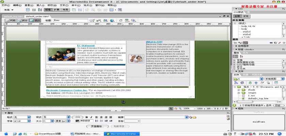Select the Zoom magnifier tool
The image size is (286, 136).
pyautogui.click(x=180, y=108)
